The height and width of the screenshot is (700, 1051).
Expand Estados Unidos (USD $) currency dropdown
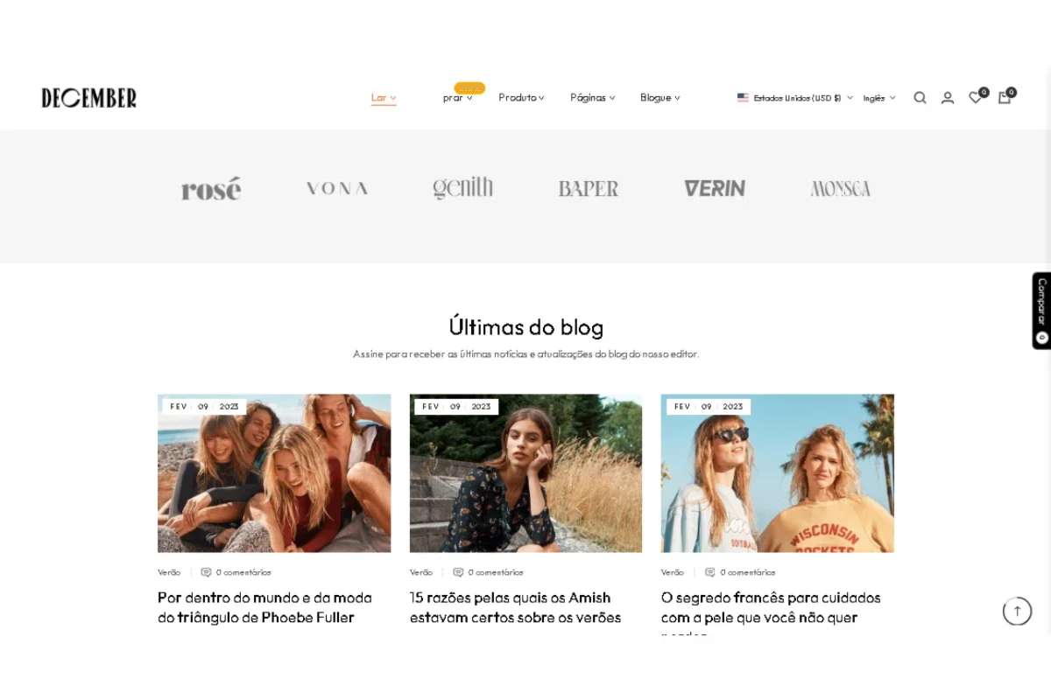pos(795,98)
